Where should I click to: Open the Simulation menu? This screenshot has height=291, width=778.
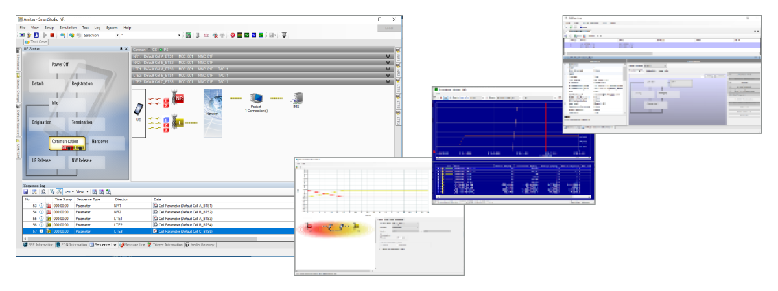point(68,28)
